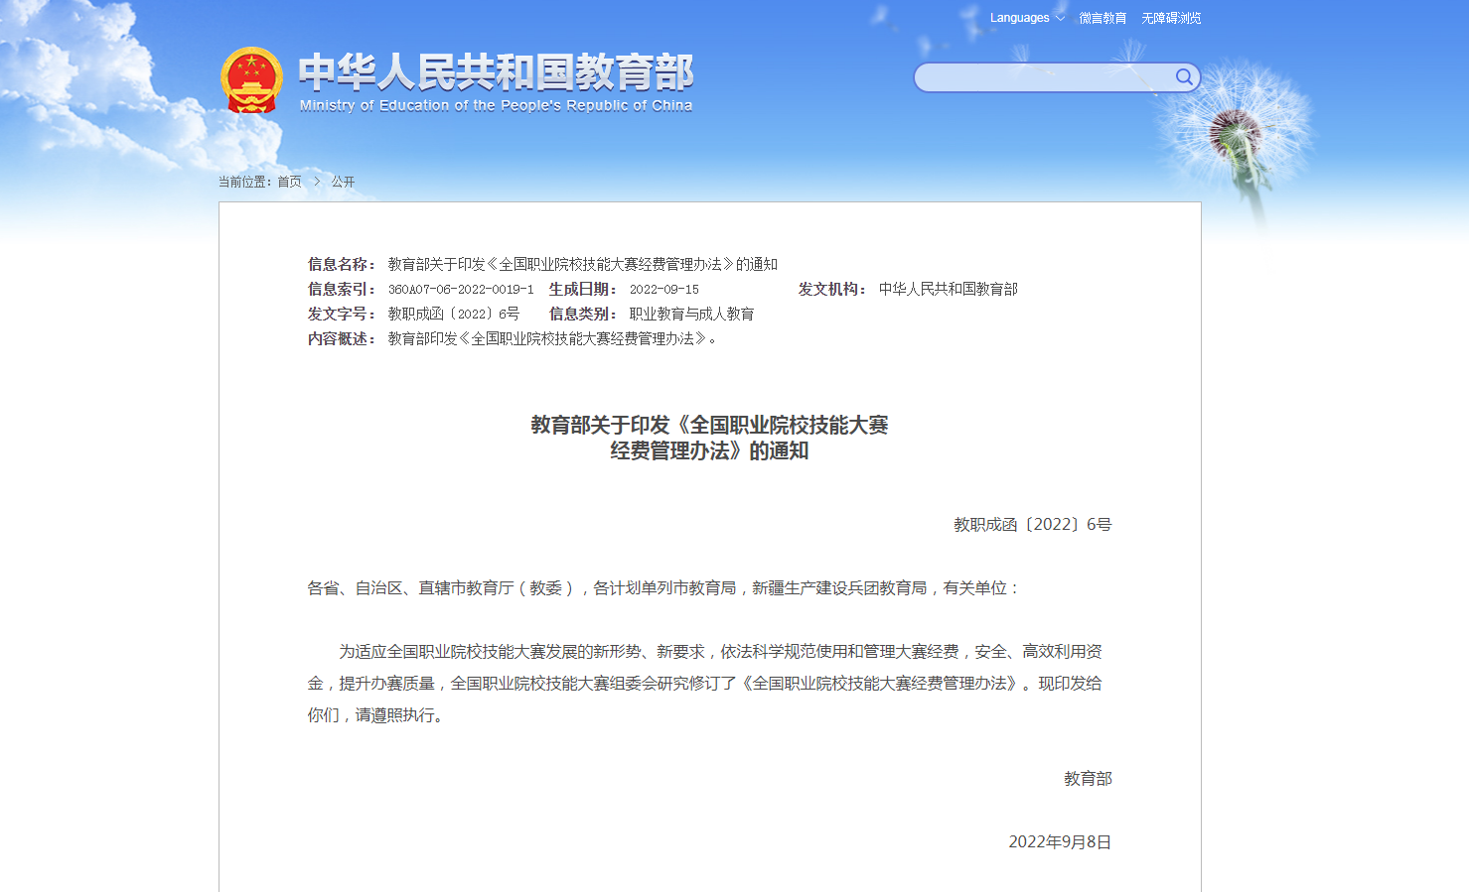Click the notice headline 教育部关于印发
The image size is (1469, 892).
coord(709,438)
